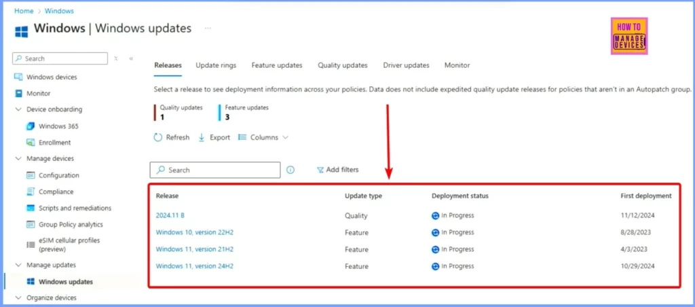Click the Configuration icon in sidebar
The height and width of the screenshot is (307, 695).
click(31, 175)
